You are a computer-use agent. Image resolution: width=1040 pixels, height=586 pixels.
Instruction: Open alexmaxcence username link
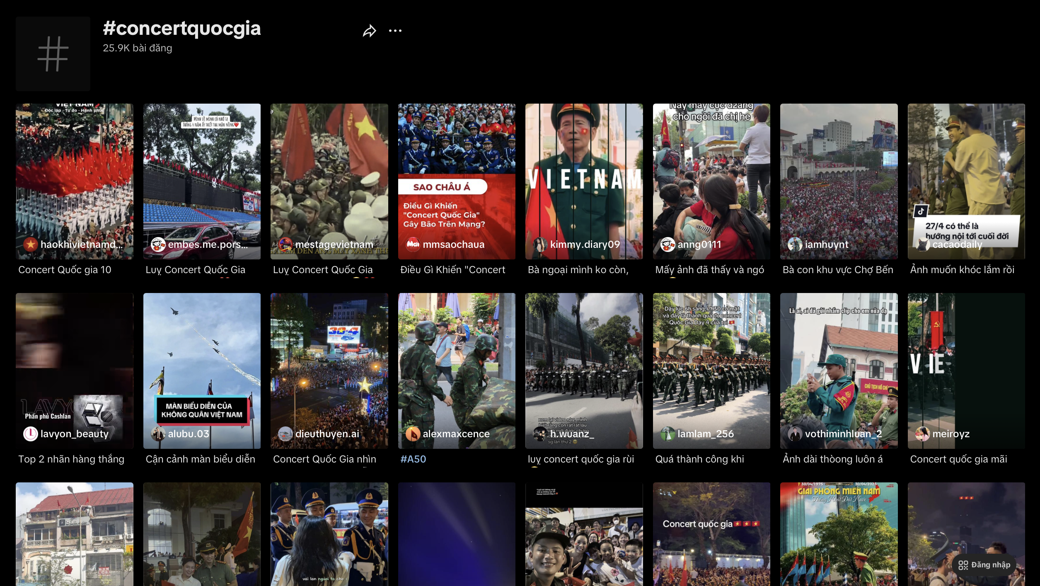coord(456,434)
